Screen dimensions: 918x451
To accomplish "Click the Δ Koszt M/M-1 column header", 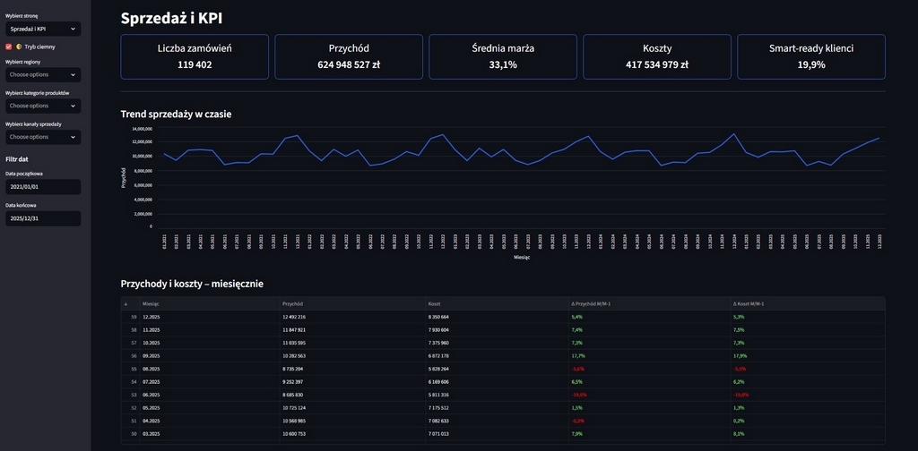I will click(x=807, y=303).
